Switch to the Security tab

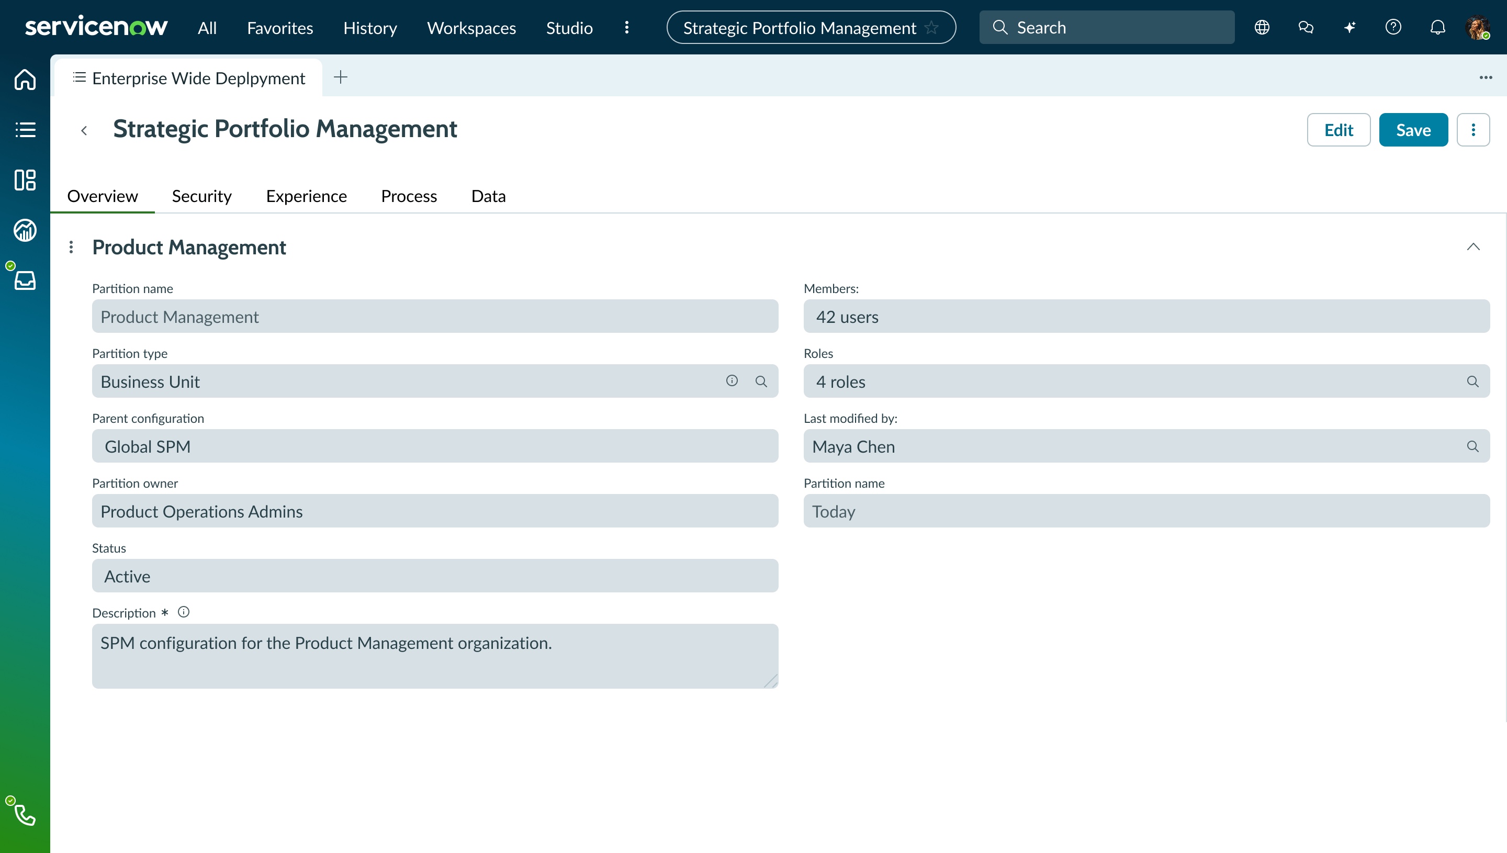201,196
